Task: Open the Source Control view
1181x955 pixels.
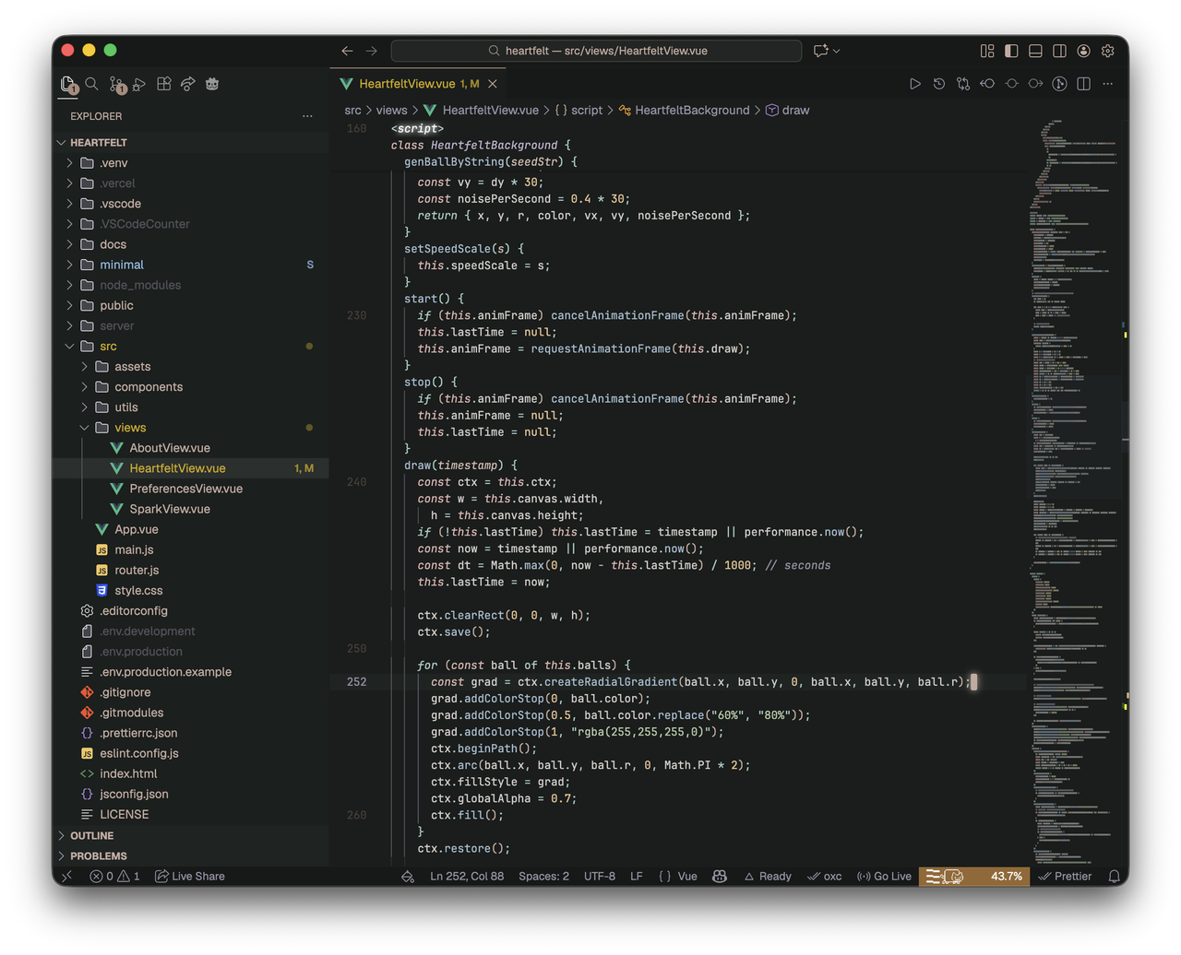Action: [x=117, y=85]
